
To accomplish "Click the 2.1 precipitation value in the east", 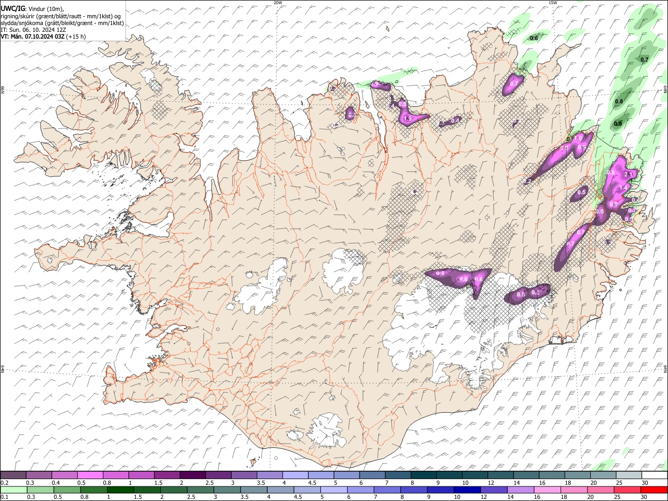I will click(628, 174).
